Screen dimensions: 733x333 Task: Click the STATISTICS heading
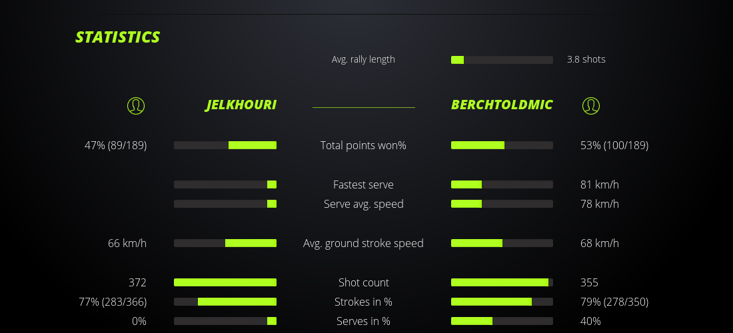pos(118,37)
